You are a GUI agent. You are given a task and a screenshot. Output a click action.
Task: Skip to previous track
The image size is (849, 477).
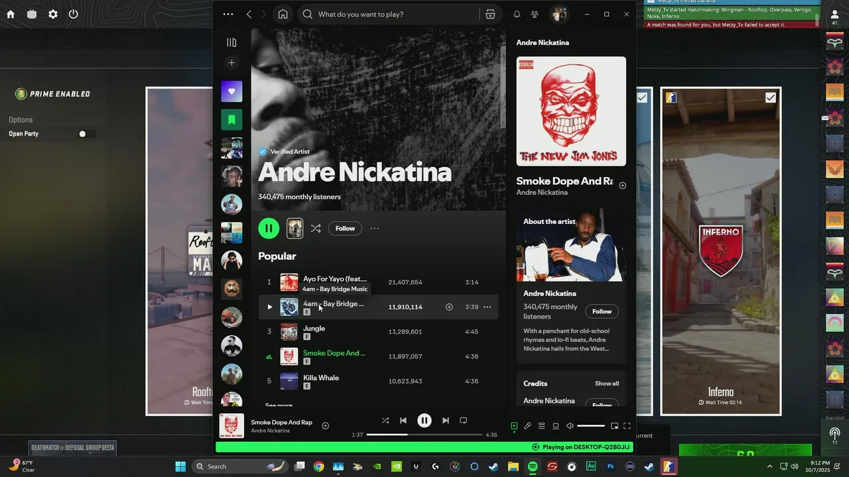pyautogui.click(x=403, y=421)
